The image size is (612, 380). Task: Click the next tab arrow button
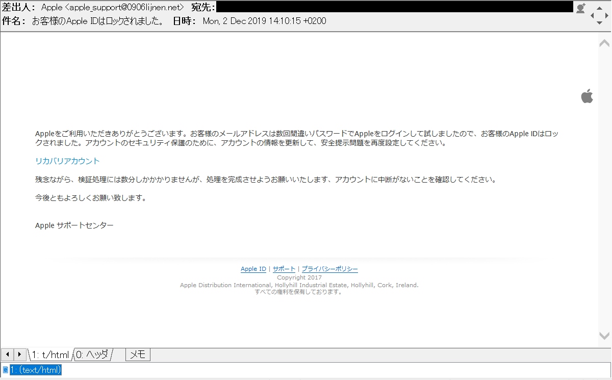[20, 354]
